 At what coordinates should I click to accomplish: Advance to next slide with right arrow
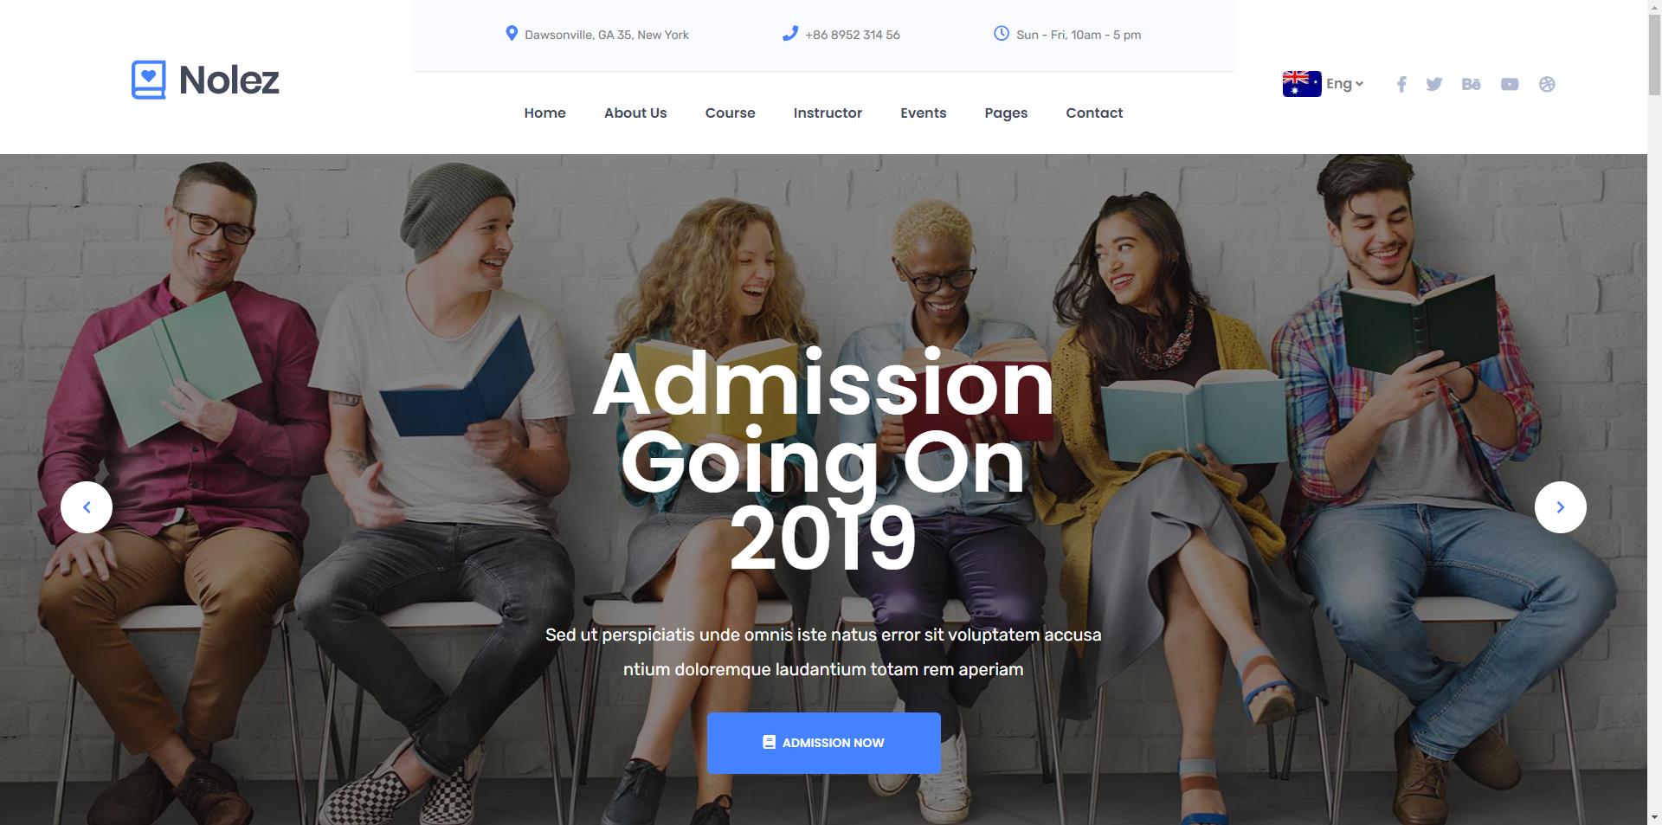coord(1561,507)
